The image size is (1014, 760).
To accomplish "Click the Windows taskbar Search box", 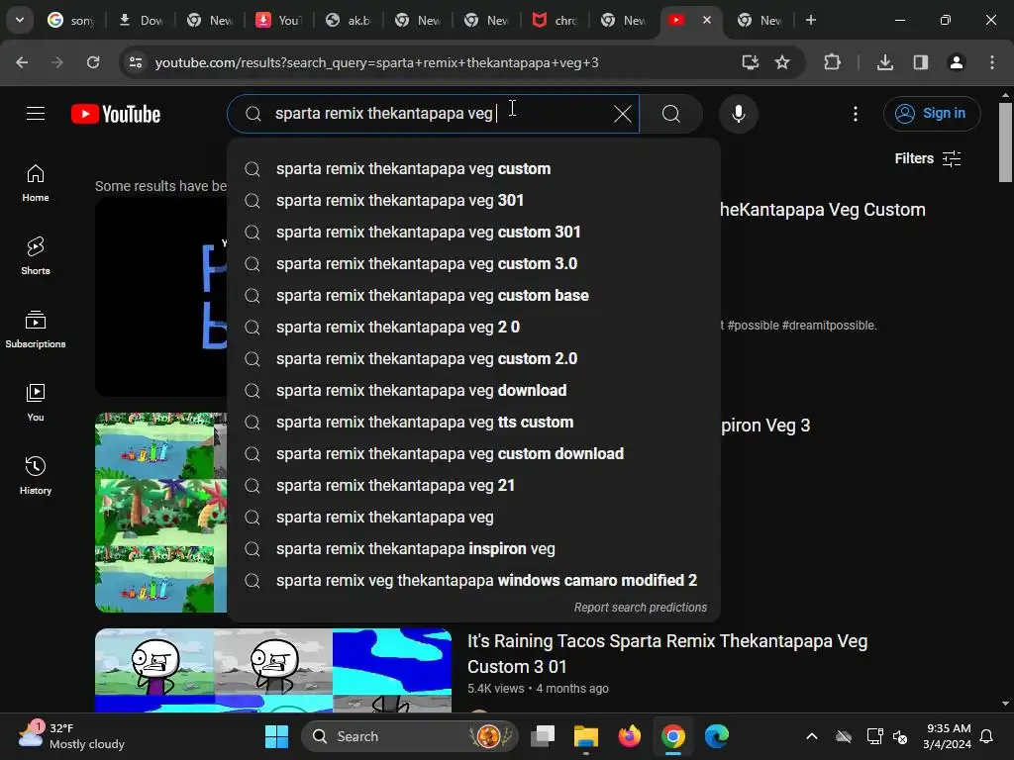I will pyautogui.click(x=409, y=736).
